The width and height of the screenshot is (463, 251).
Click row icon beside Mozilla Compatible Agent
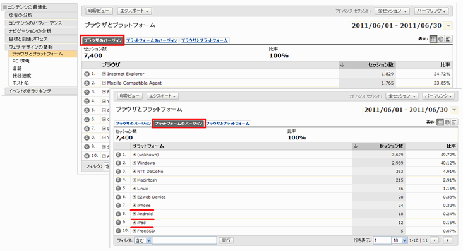(x=87, y=83)
